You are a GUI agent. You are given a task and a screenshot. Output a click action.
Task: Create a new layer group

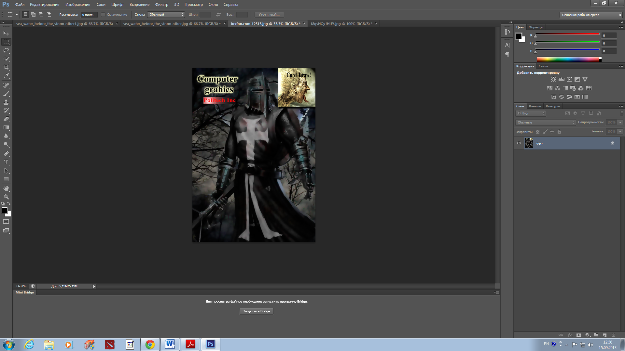(596, 335)
